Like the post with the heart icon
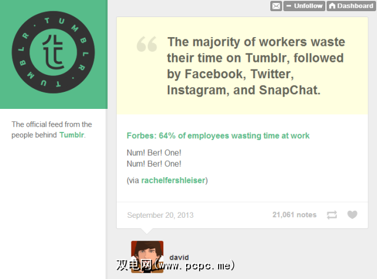 pyautogui.click(x=352, y=215)
